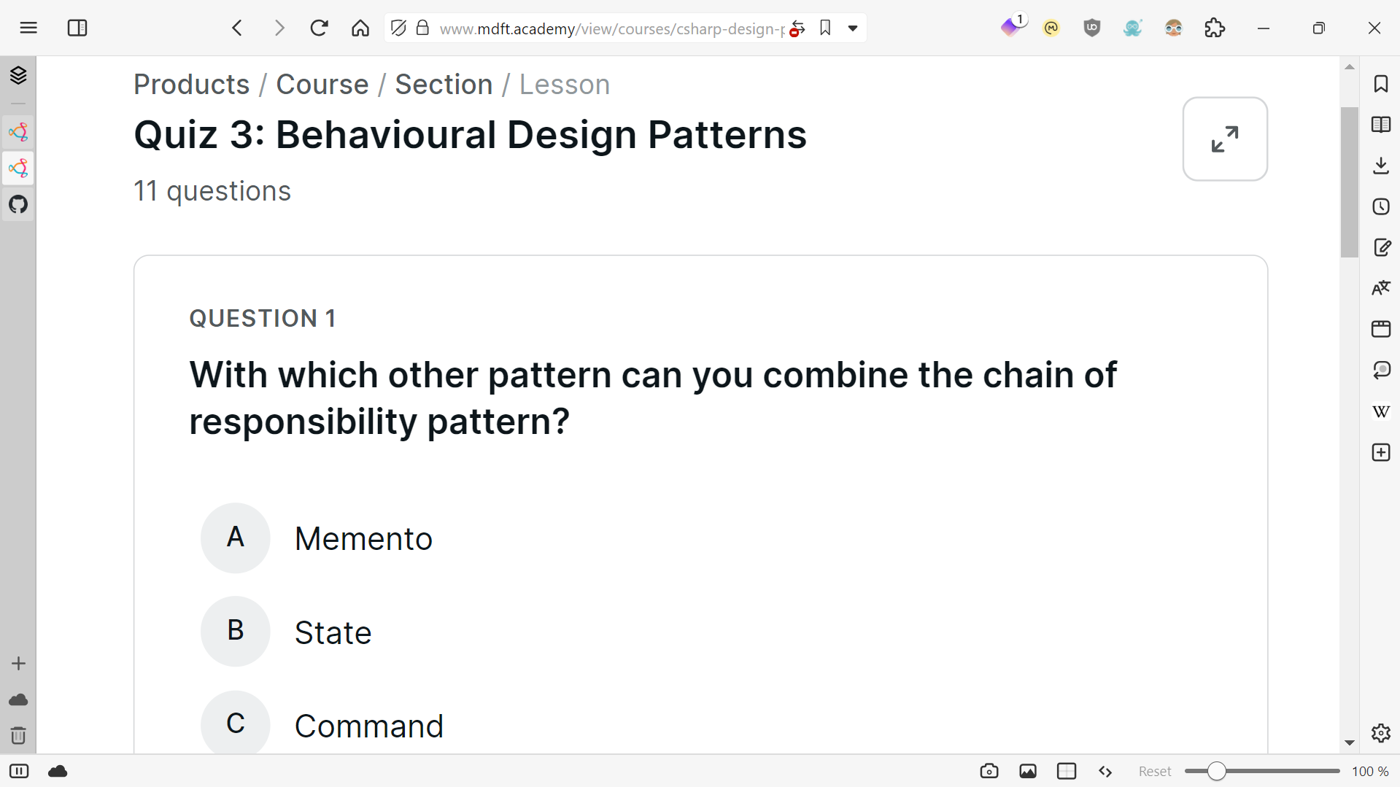Open the history clock panel

[1380, 206]
